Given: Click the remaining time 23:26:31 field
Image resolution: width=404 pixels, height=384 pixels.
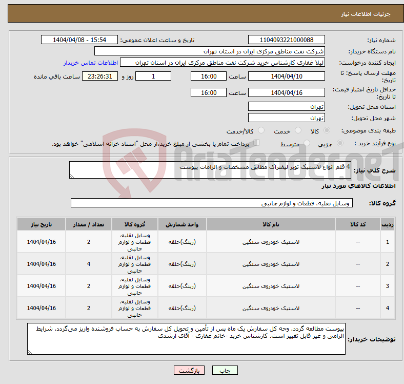Looking at the screenshot, I should [x=100, y=76].
